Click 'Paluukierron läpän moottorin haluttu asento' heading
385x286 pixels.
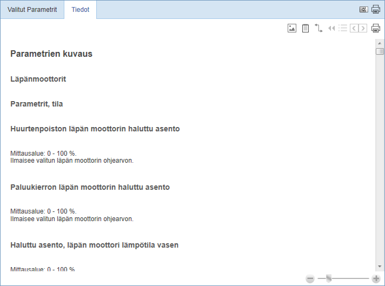click(90, 187)
